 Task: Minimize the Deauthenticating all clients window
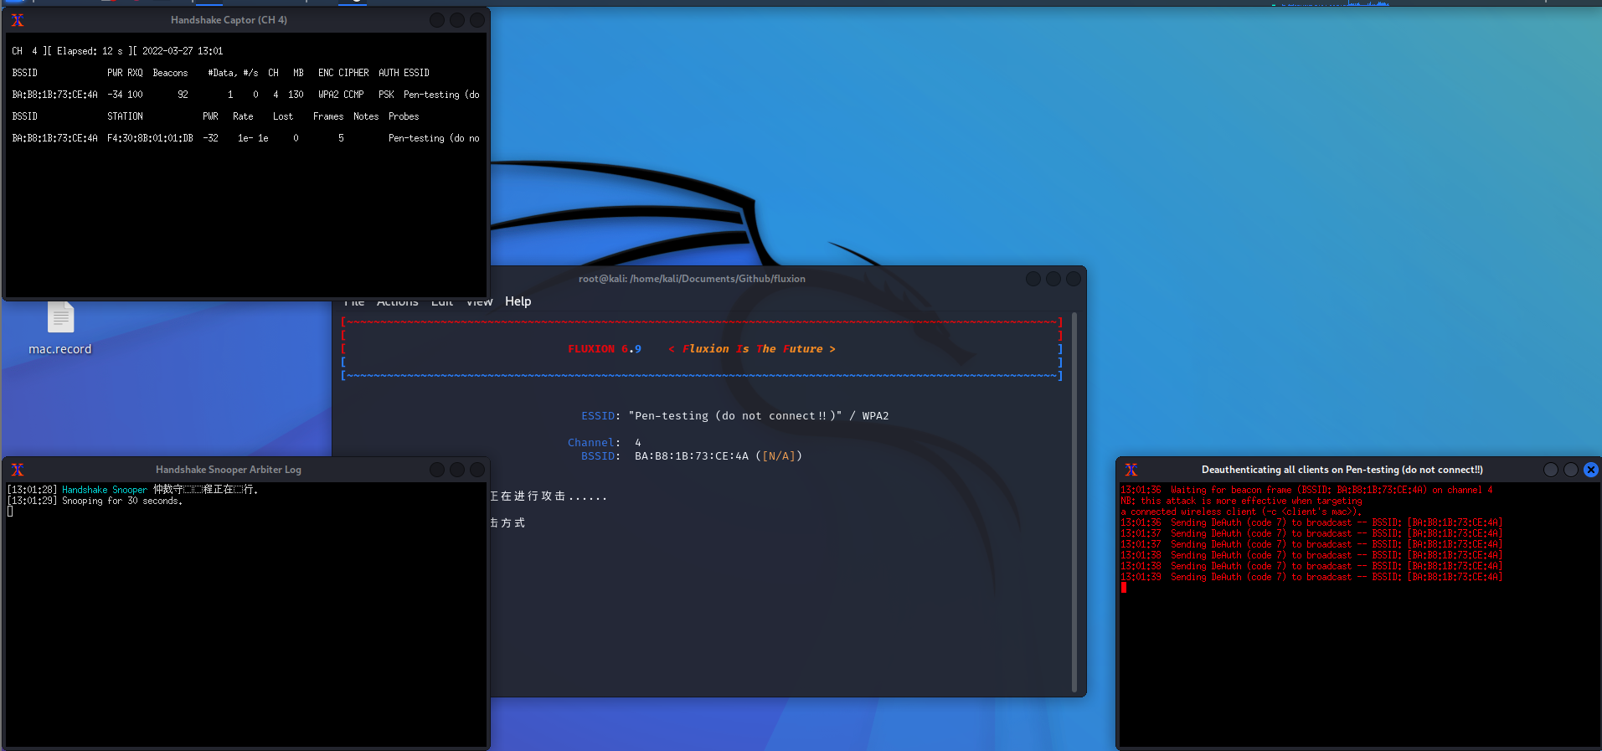pyautogui.click(x=1551, y=470)
